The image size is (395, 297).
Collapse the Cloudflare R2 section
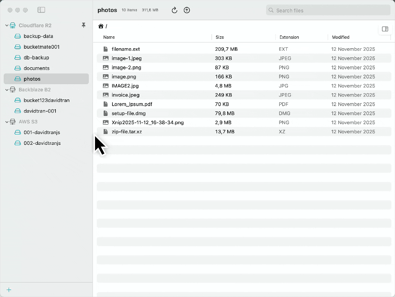coord(7,25)
